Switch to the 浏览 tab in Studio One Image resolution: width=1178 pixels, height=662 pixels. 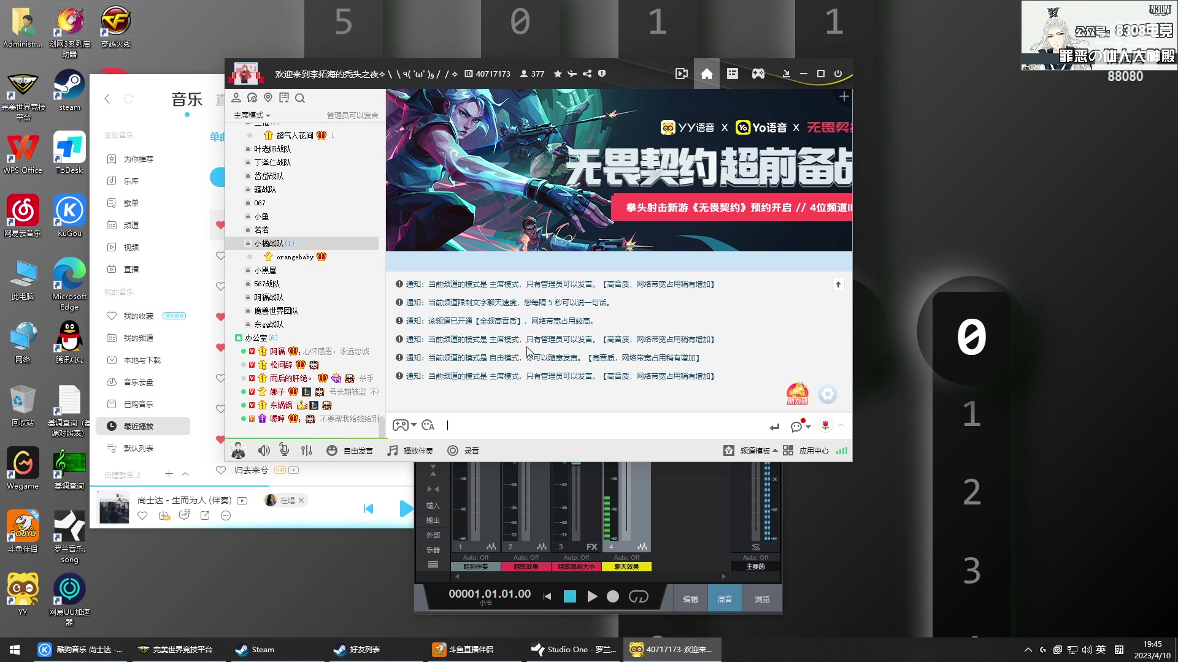click(x=762, y=599)
